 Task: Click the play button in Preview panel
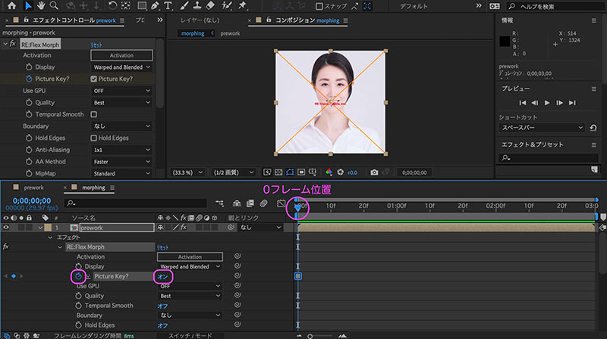[x=547, y=103]
